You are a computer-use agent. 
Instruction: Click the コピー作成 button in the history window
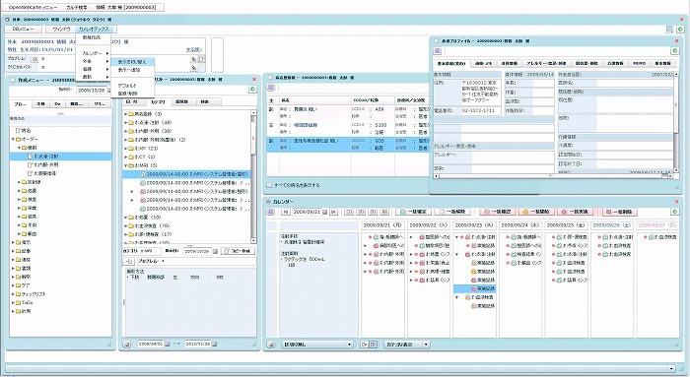(238, 251)
